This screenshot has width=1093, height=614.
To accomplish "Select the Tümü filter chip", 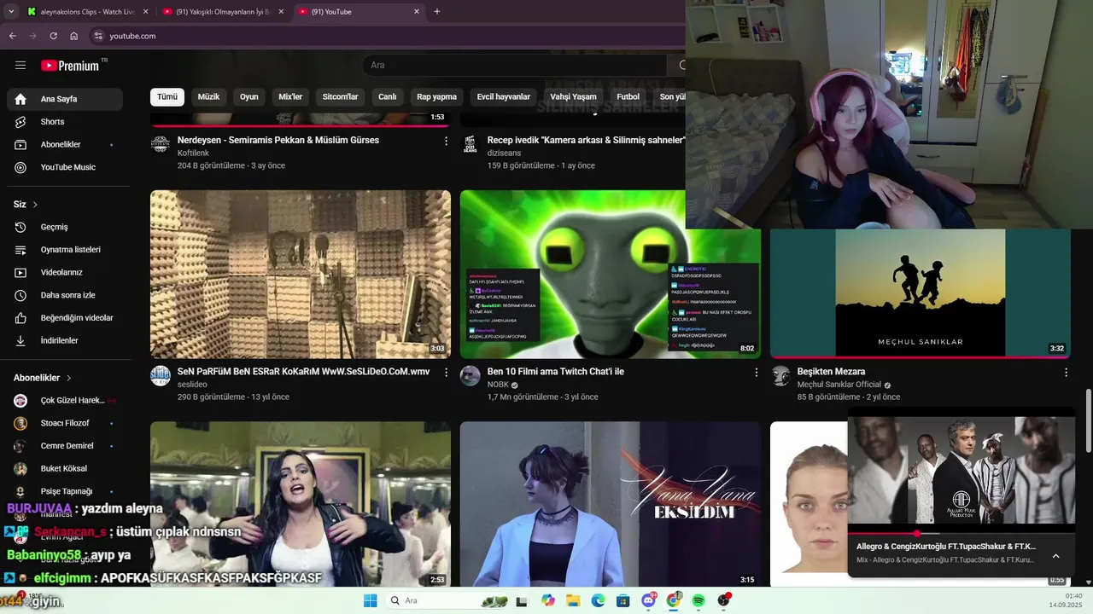I will (167, 96).
